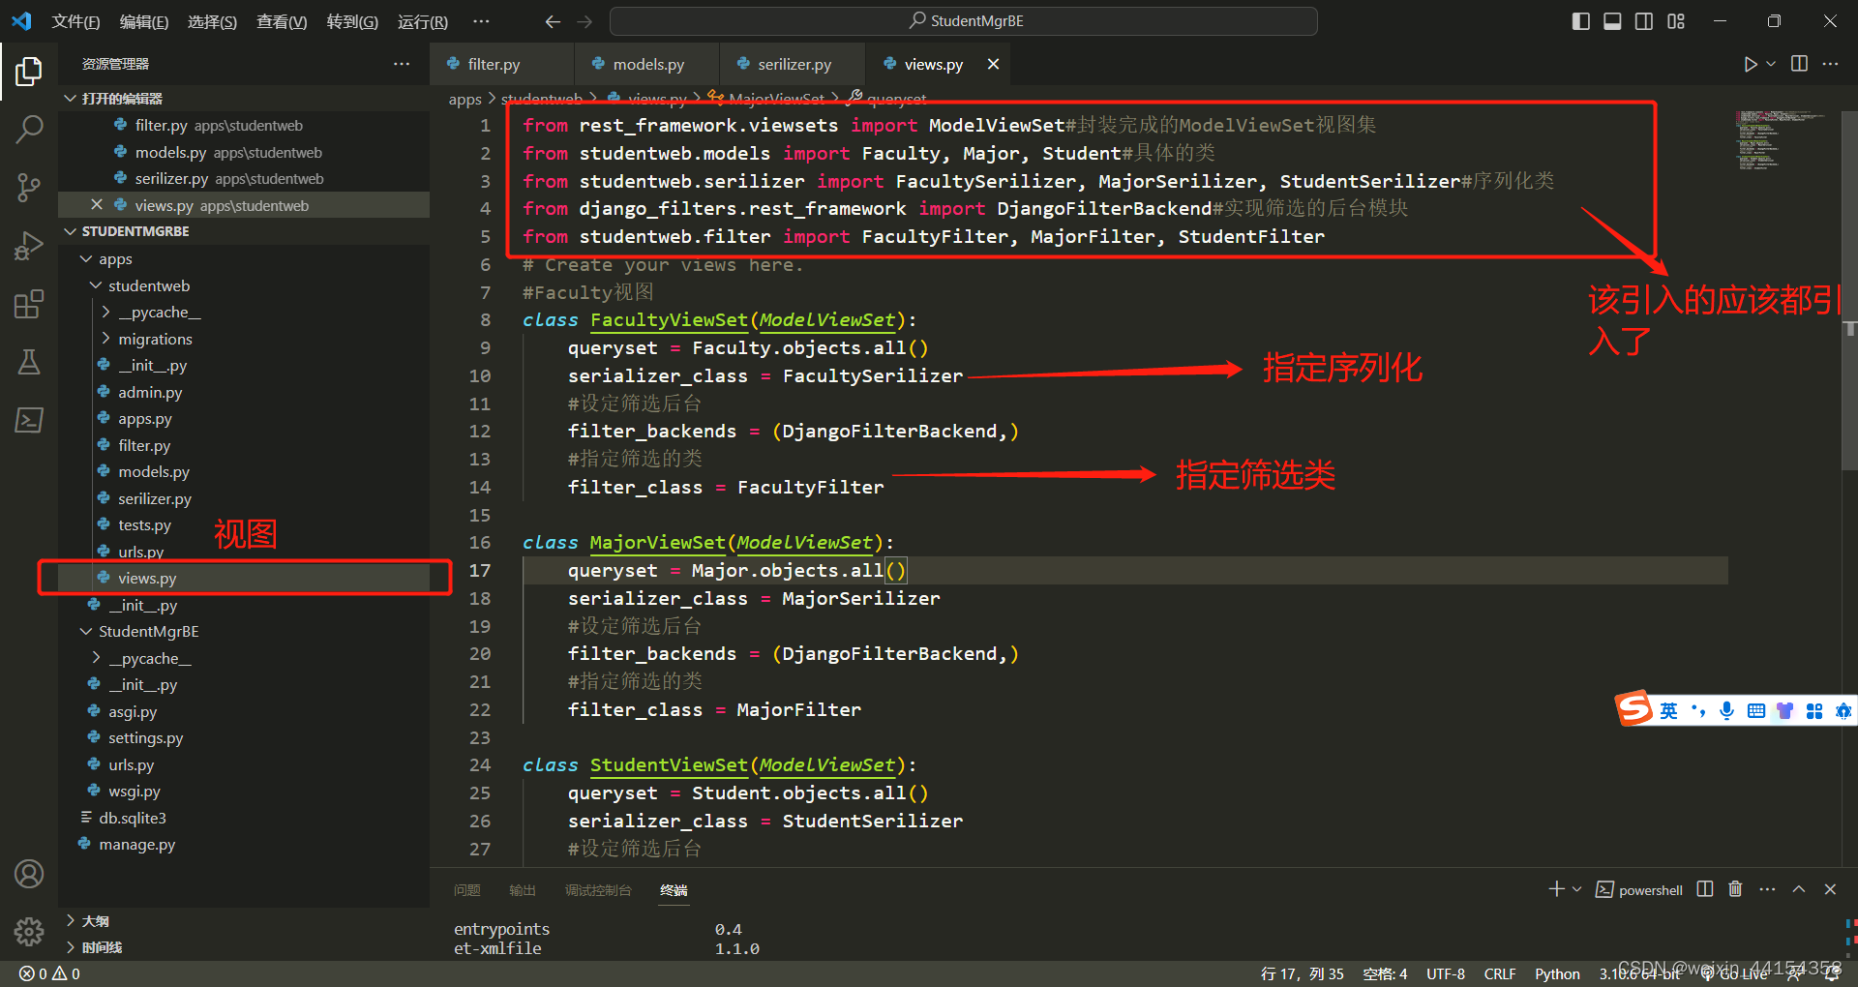Image resolution: width=1858 pixels, height=987 pixels.
Task: Toggle bottom panel visibility
Action: (1612, 21)
